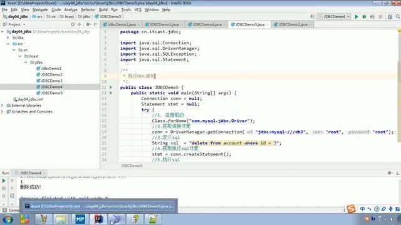
Task: Collapse the jdbc package node
Action: pos(26,62)
